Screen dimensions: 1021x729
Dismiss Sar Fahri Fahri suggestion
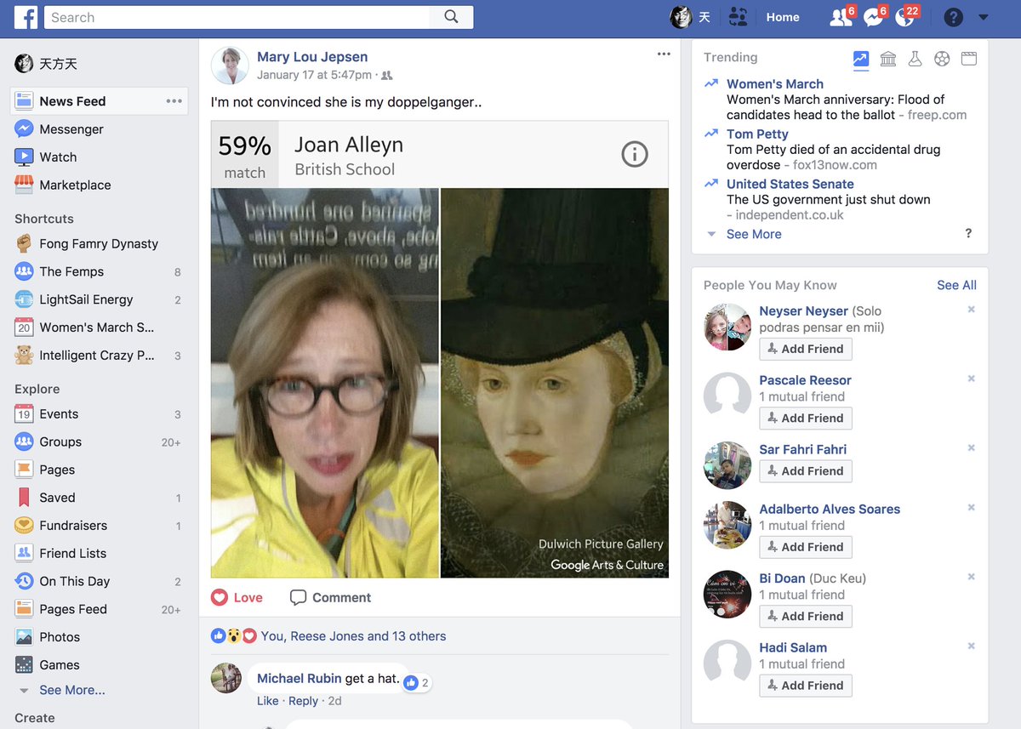pos(971,448)
